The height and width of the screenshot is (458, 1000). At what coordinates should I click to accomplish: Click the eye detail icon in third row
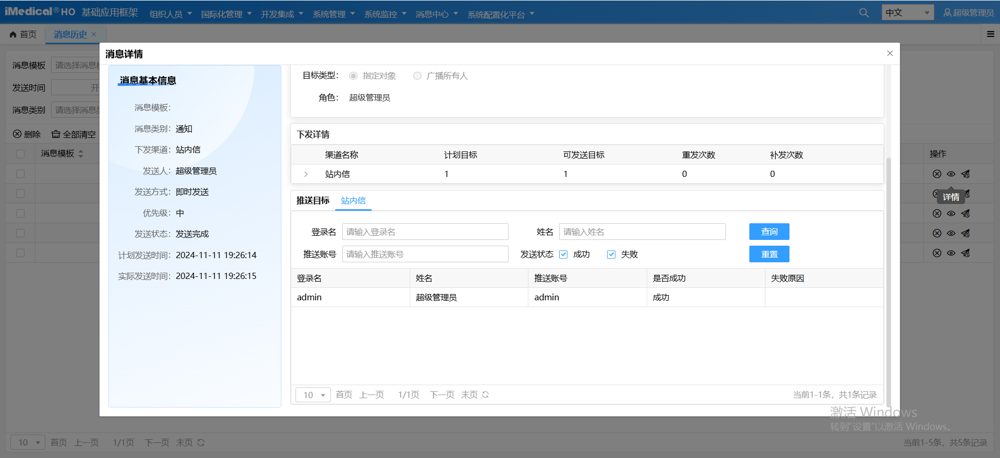[x=951, y=213]
